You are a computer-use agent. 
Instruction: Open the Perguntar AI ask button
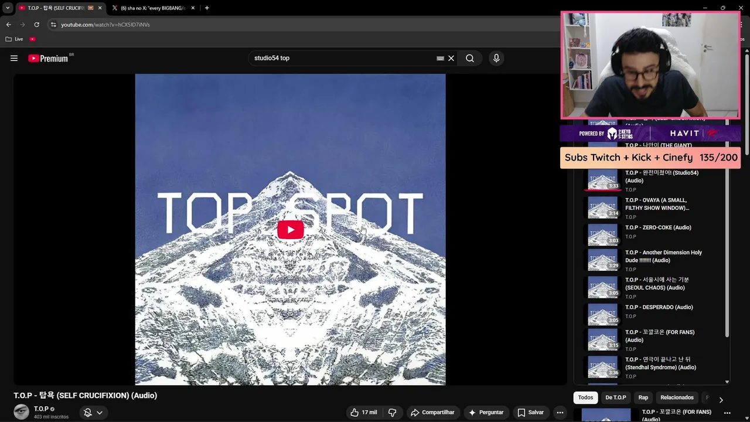pos(486,413)
